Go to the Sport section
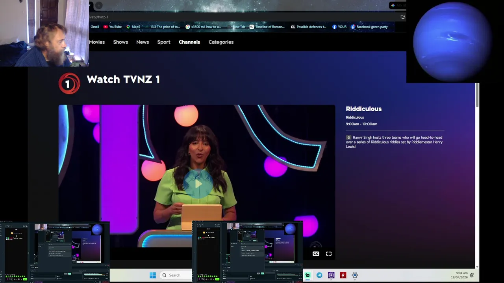504x283 pixels. 164,42
